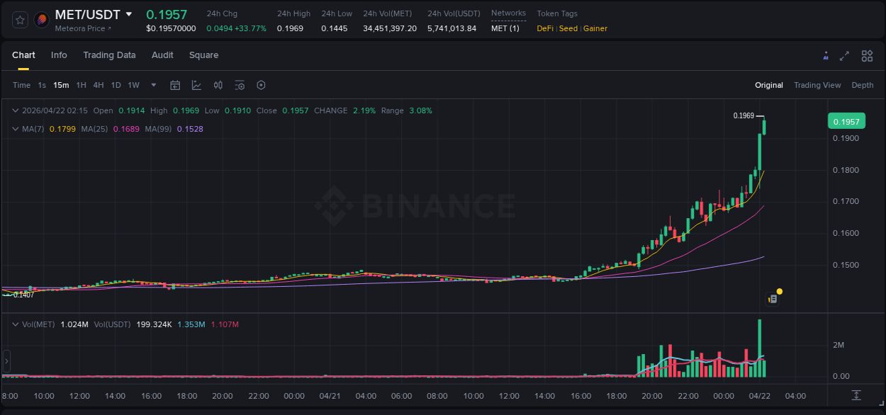Switch chart to TradingView mode
Image resolution: width=886 pixels, height=415 pixels.
click(817, 85)
